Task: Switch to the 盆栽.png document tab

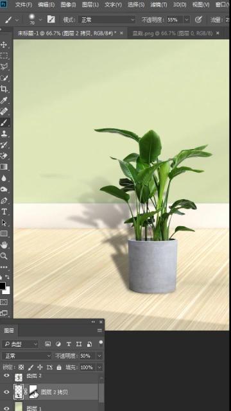Action: (172, 33)
